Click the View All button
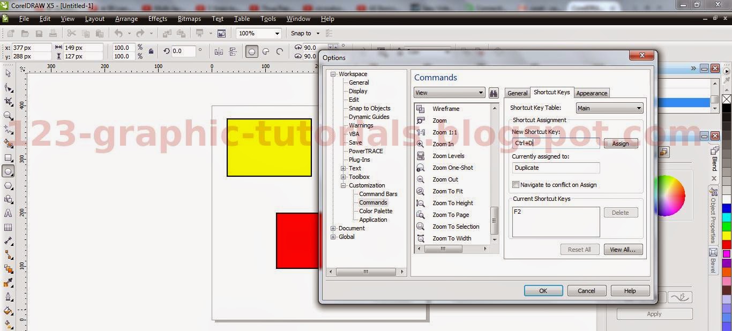The image size is (732, 331). click(623, 249)
